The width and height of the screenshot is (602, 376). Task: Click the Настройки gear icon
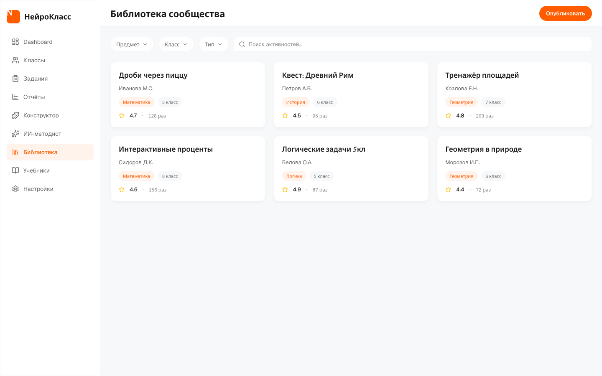pos(15,189)
